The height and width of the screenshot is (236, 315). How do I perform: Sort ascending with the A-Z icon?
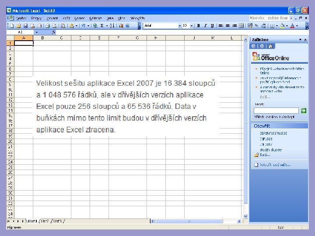click(x=112, y=26)
